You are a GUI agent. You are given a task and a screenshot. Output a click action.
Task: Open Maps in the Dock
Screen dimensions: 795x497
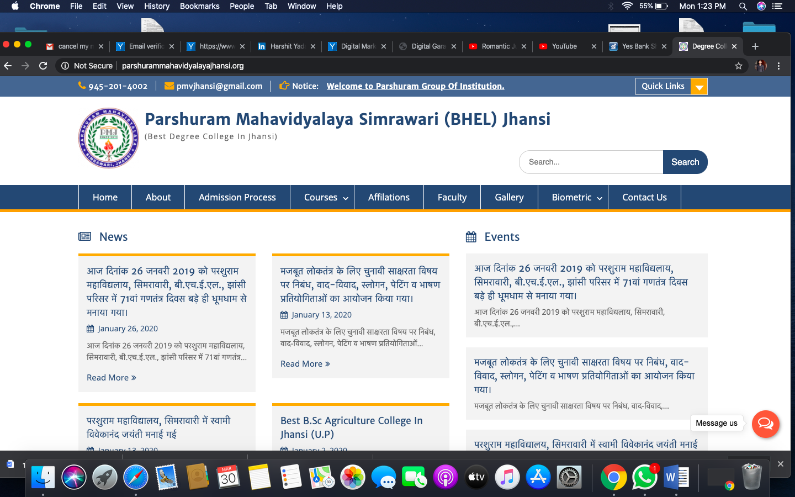pyautogui.click(x=321, y=477)
